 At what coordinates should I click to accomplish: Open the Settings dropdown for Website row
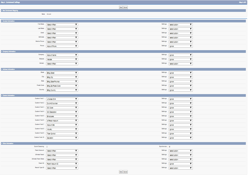tap(181, 59)
